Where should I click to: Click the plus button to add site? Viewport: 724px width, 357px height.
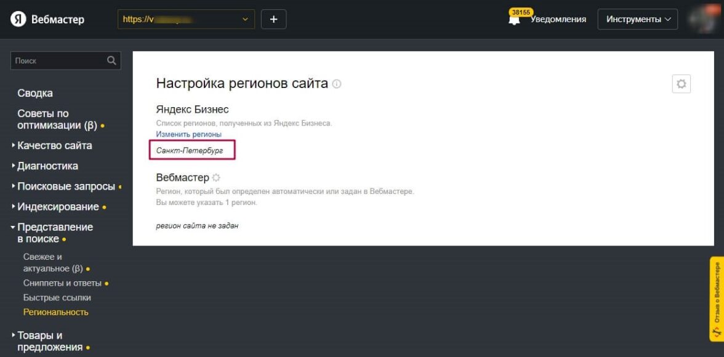274,19
